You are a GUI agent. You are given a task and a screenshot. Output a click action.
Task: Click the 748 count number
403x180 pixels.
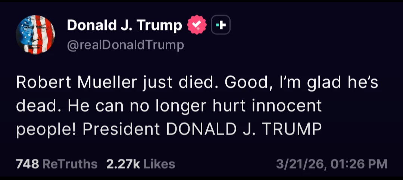pos(28,164)
